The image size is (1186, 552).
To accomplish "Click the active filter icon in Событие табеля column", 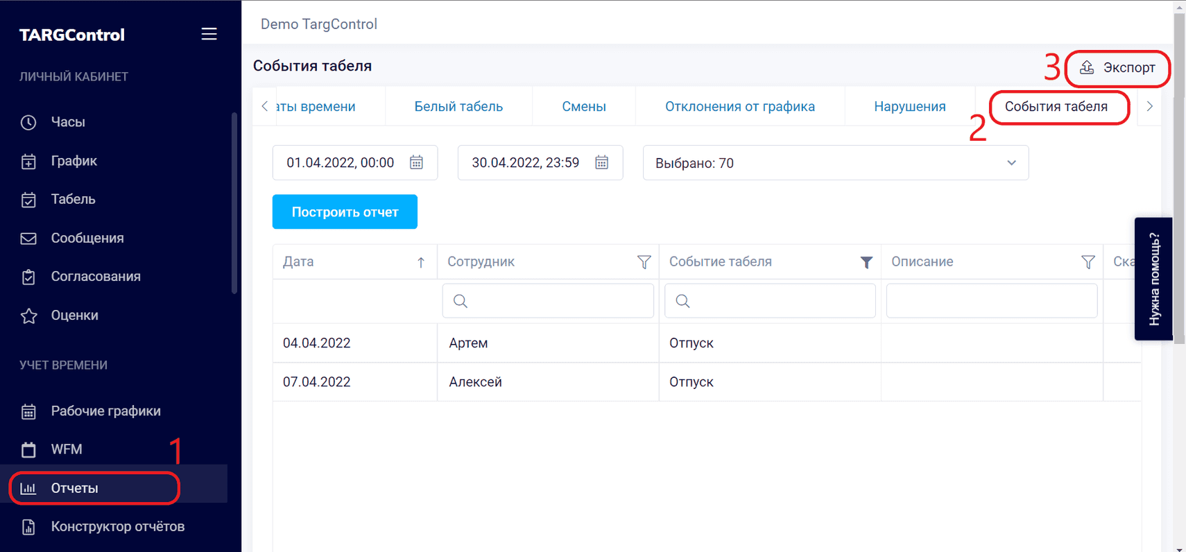I will (x=866, y=262).
